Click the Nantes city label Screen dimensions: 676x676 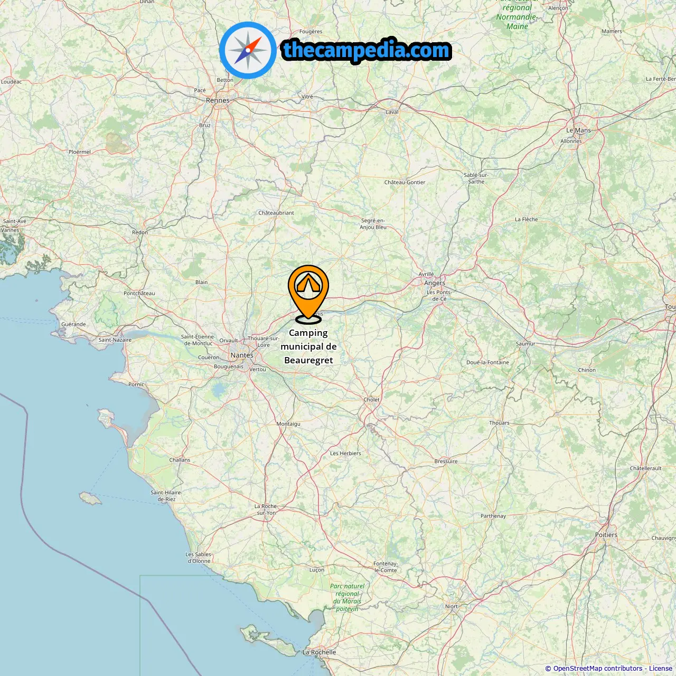pyautogui.click(x=242, y=355)
